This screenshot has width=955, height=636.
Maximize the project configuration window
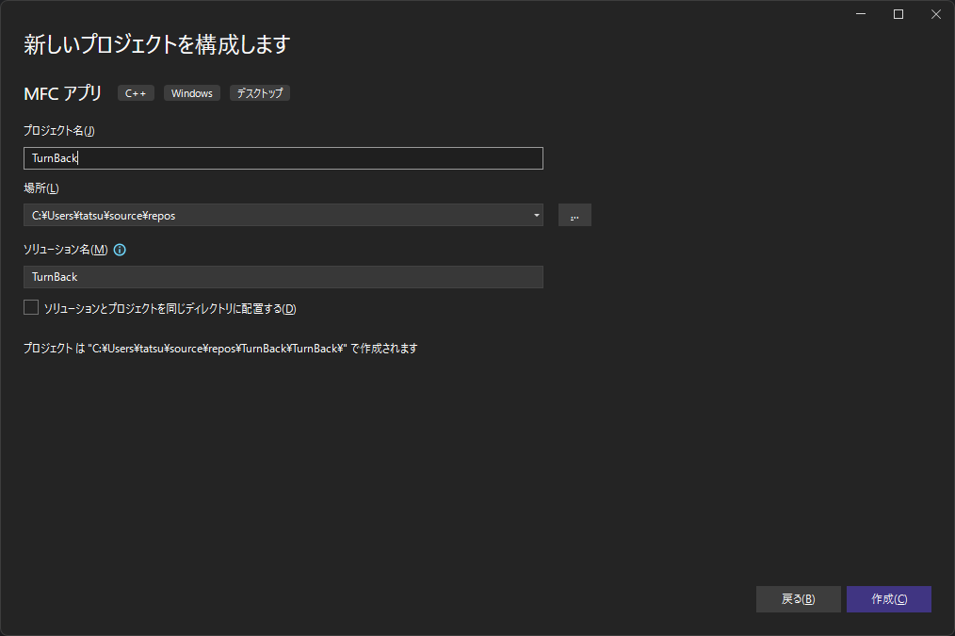pyautogui.click(x=898, y=14)
